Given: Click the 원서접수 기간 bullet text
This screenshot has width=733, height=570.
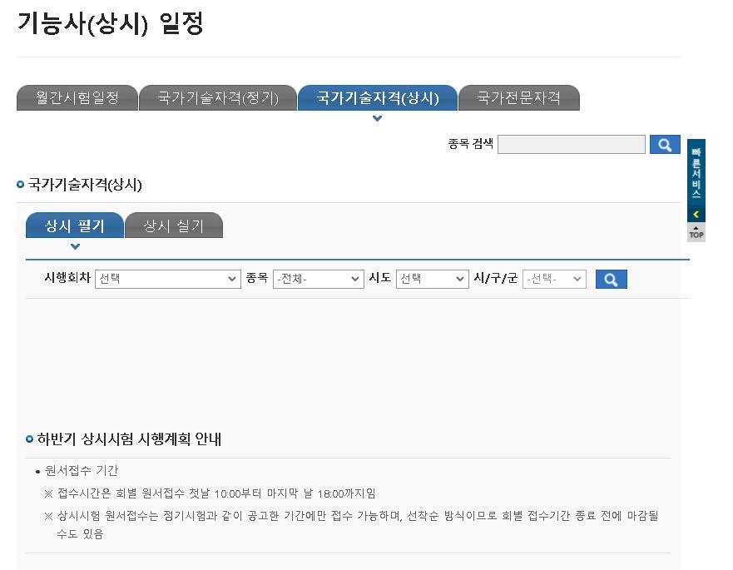Looking at the screenshot, I should pos(82,470).
